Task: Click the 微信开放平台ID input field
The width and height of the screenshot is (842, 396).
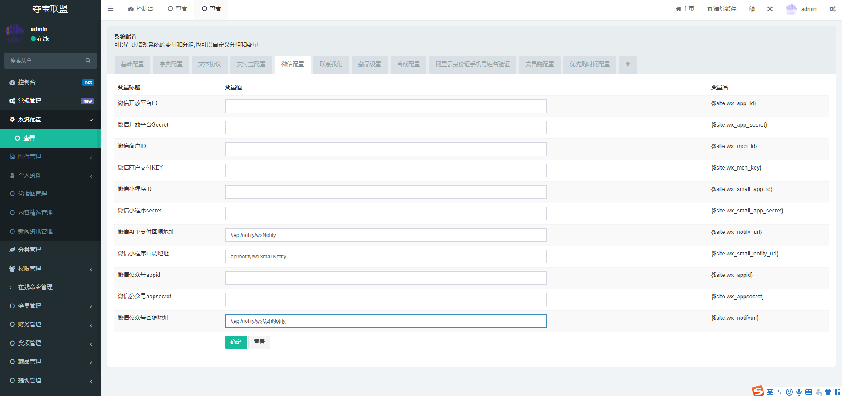Action: (x=386, y=106)
